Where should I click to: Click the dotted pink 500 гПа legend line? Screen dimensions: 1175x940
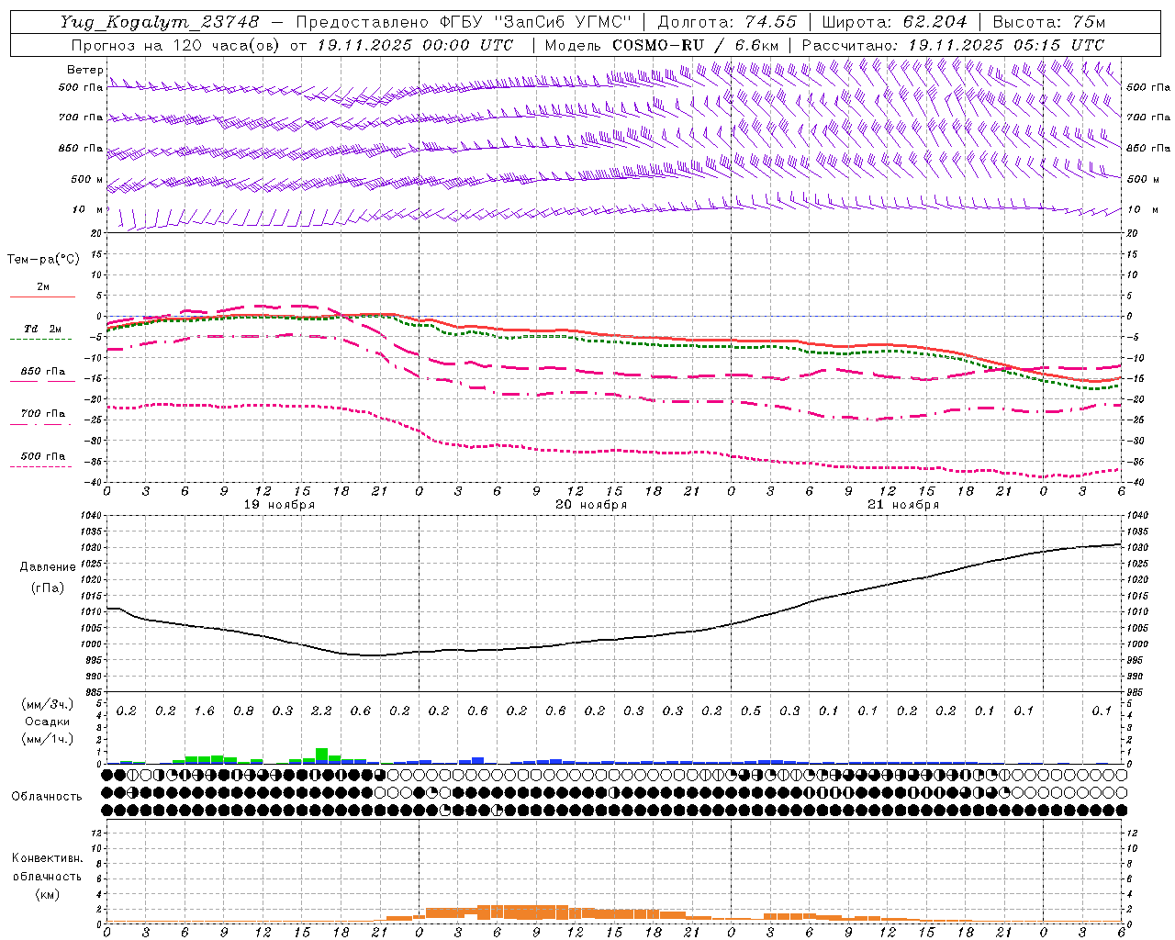pyautogui.click(x=41, y=467)
